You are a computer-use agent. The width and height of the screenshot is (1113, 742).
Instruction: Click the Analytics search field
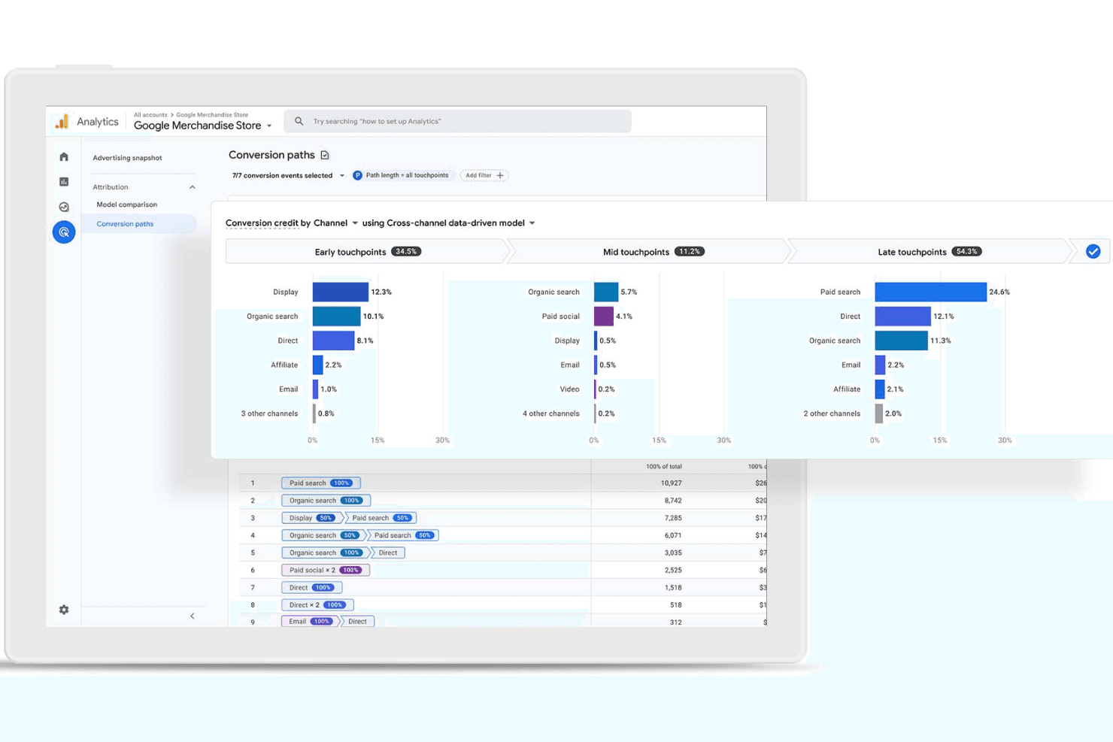click(457, 121)
